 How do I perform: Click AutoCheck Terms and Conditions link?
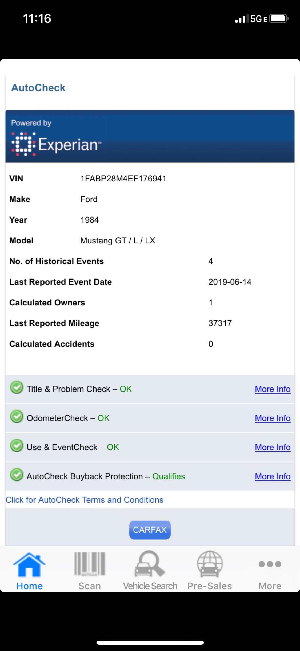pos(85,500)
